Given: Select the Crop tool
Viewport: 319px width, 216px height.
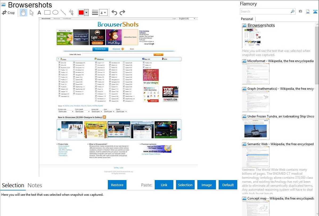Looking at the screenshot, I should pos(8,13).
